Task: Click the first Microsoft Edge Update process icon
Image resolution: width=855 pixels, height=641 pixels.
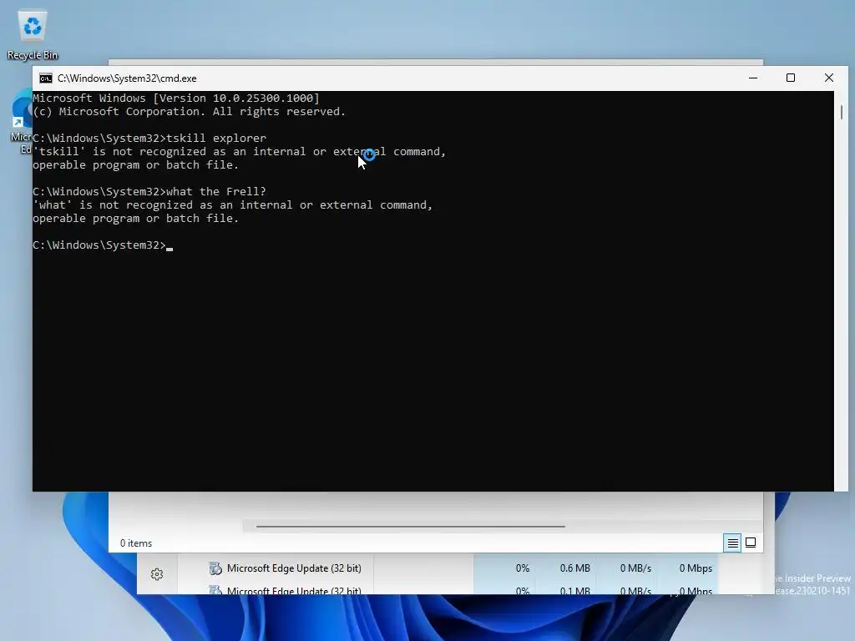Action: click(x=215, y=568)
